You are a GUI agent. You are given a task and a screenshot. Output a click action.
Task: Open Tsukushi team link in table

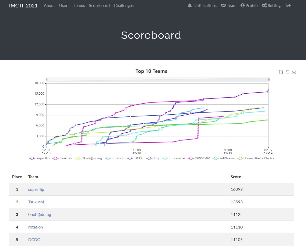tap(36, 202)
